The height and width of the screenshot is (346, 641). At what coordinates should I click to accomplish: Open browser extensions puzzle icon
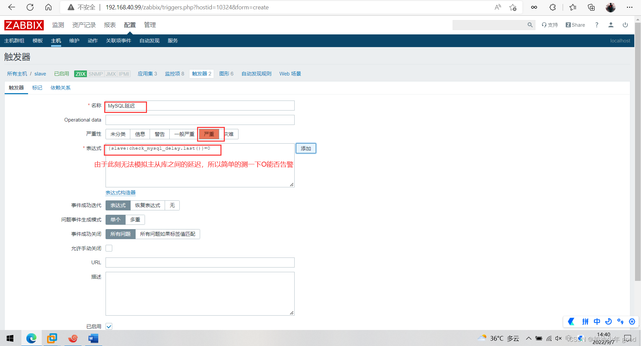552,7
